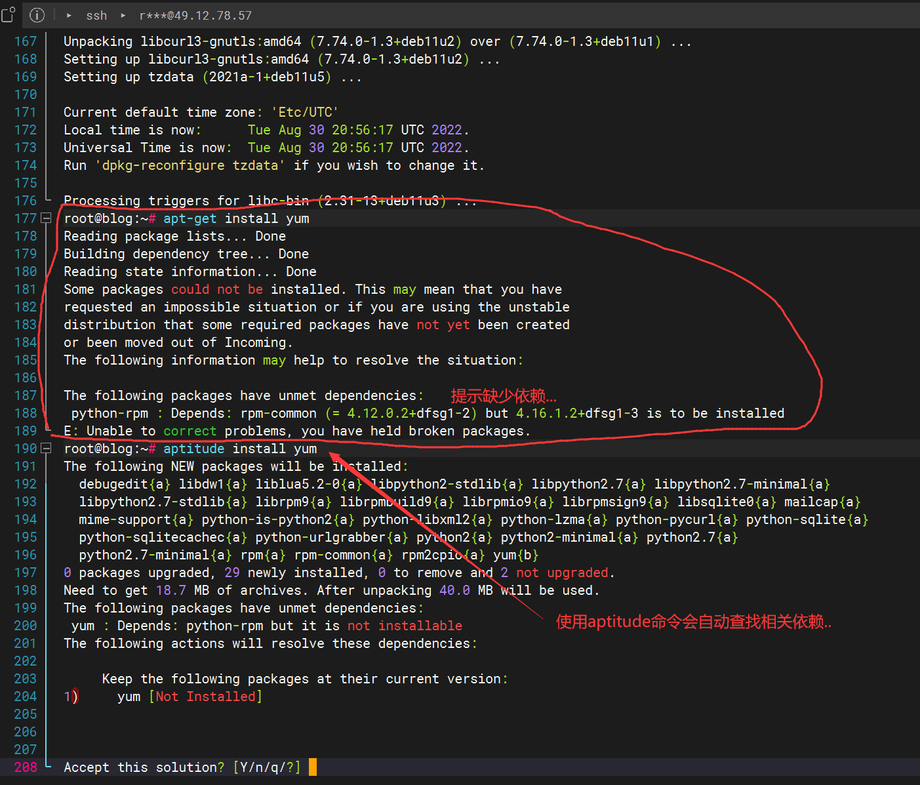Image resolution: width=920 pixels, height=785 pixels.
Task: Click 'requested an impossible situation' line
Action: tap(317, 307)
